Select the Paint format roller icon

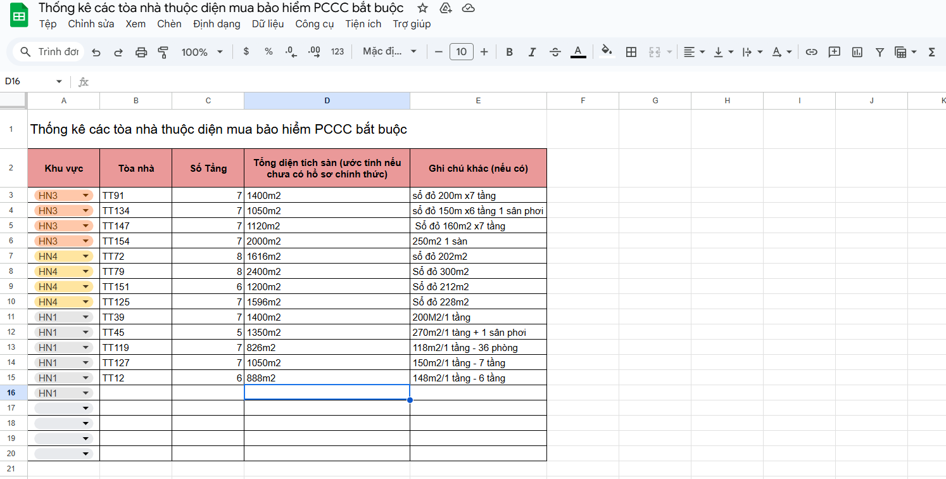click(163, 52)
